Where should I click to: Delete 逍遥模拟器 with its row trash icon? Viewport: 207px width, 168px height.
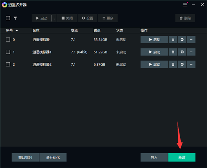pyautogui.click(x=173, y=39)
